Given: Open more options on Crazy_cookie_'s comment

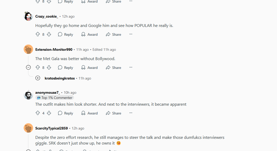Looking at the screenshot, I should 131,34.
